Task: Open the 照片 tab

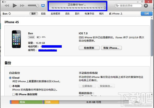Action: [101, 14]
